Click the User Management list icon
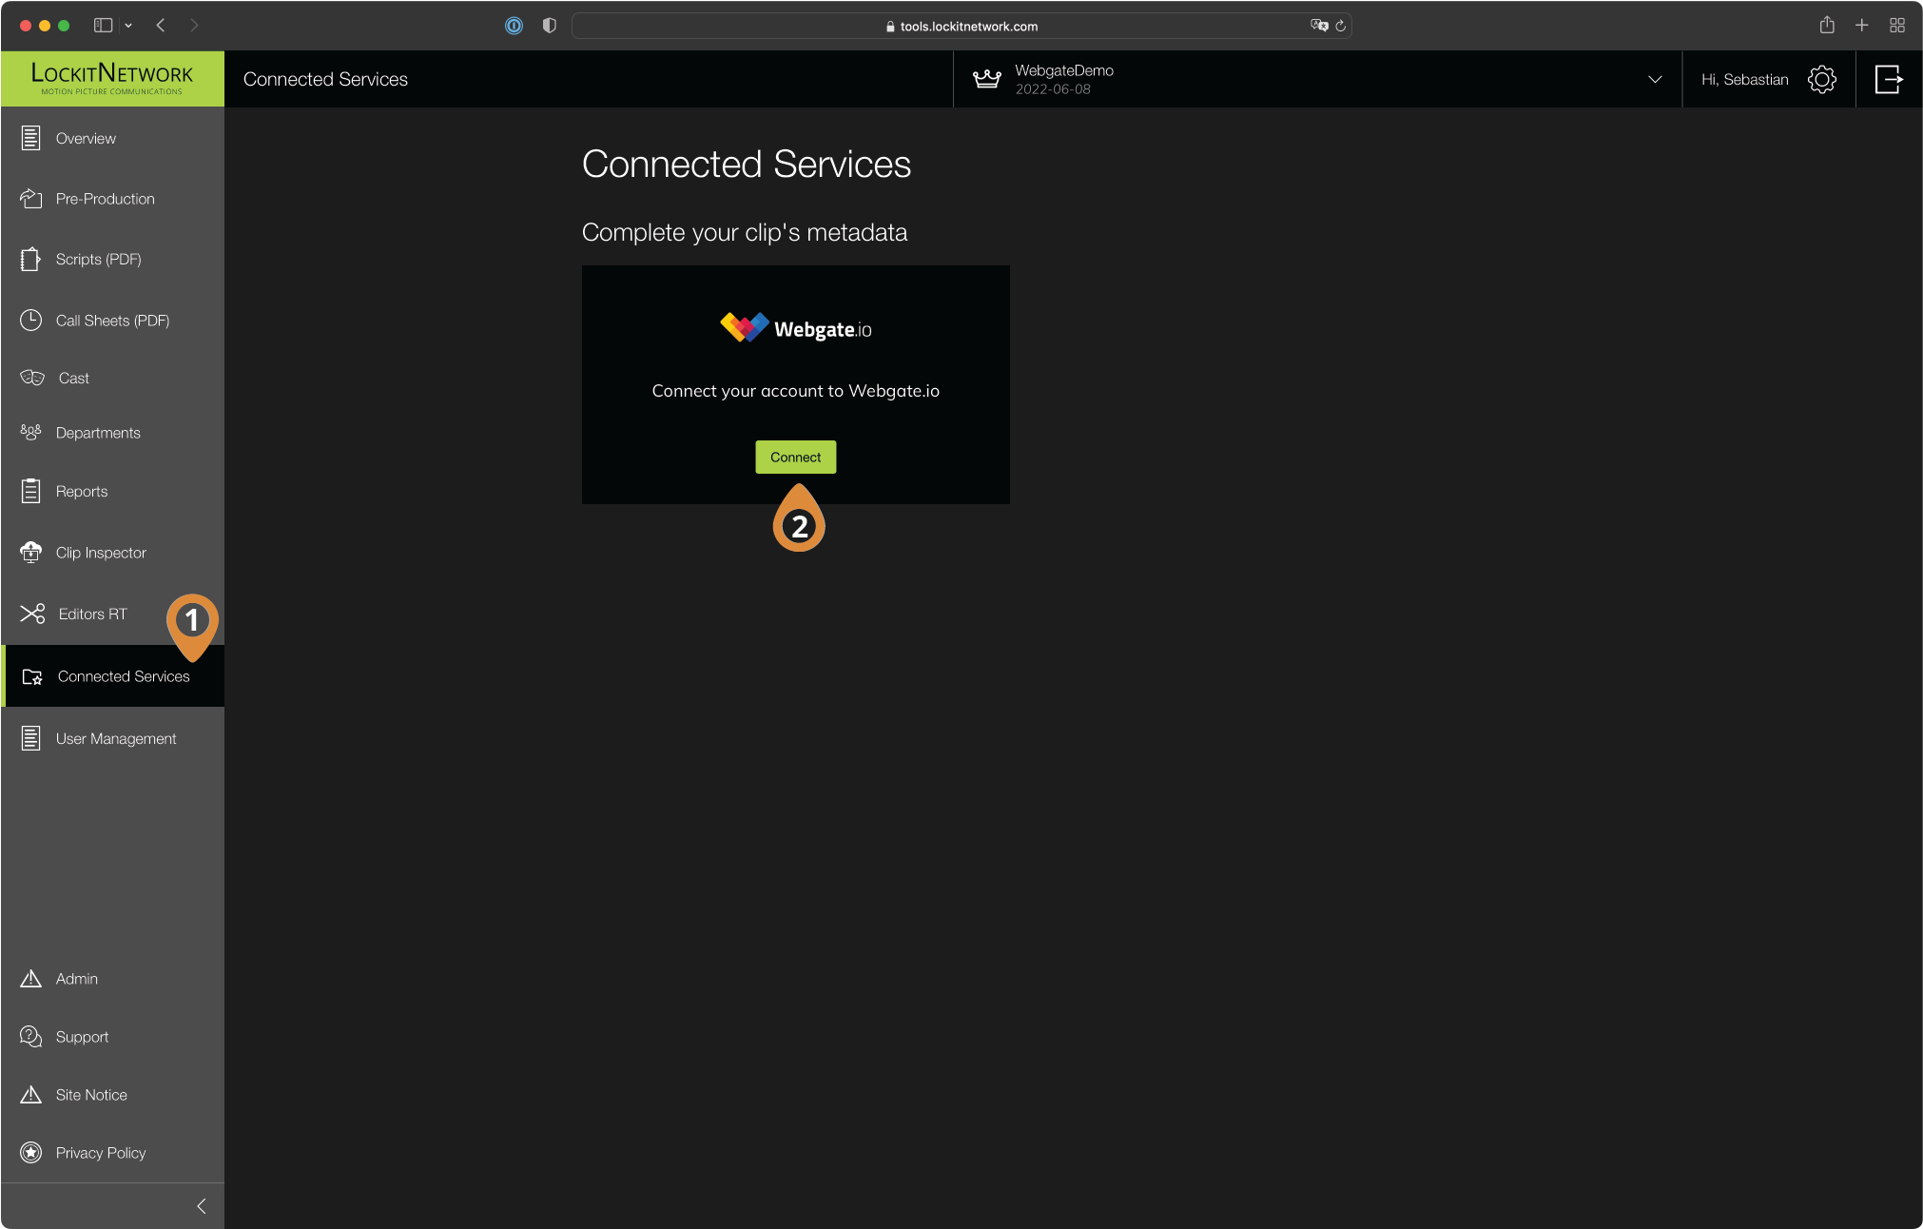 (x=30, y=738)
